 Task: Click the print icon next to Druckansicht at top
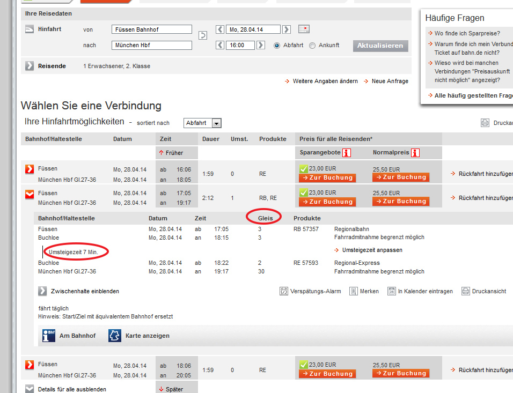point(485,123)
